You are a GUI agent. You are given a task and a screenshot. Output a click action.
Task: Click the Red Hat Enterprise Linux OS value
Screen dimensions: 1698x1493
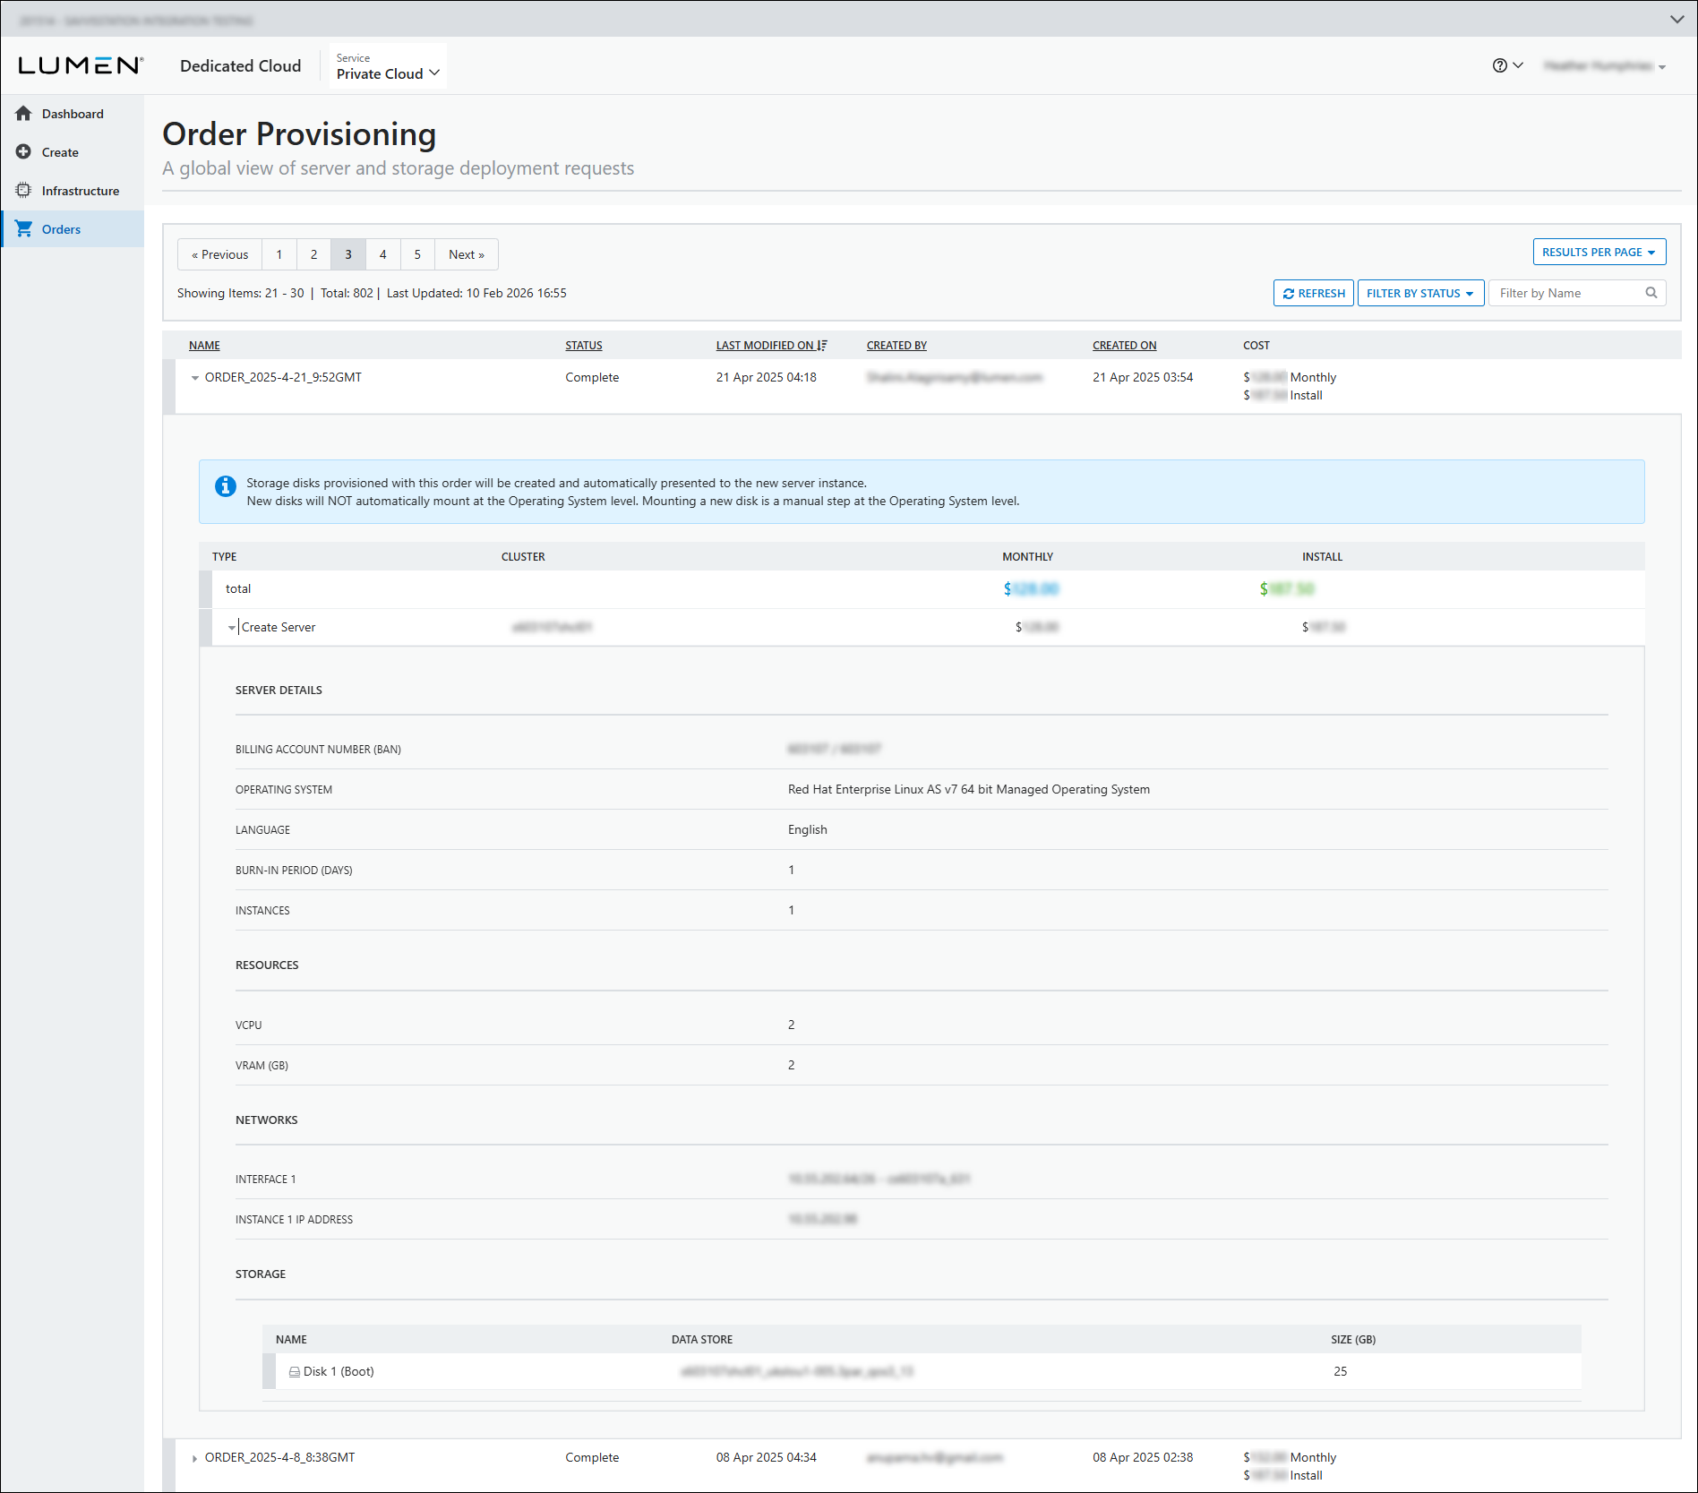click(x=969, y=790)
